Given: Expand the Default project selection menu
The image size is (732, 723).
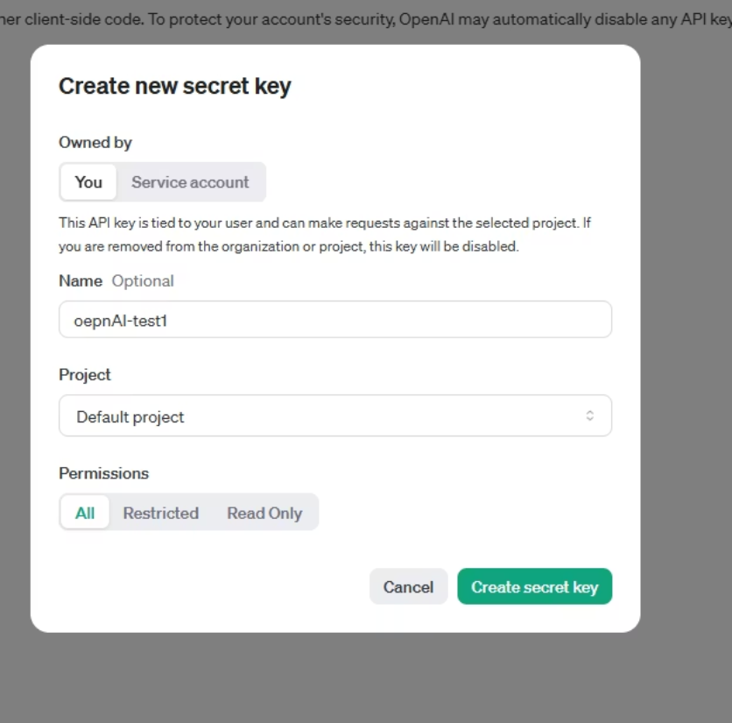Looking at the screenshot, I should (x=335, y=415).
